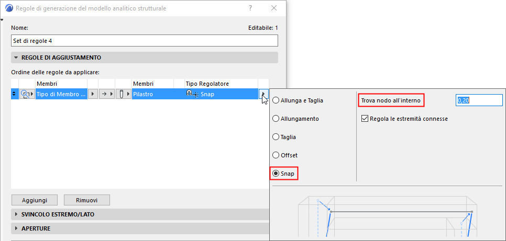Select the Snap radio option
Image resolution: width=506 pixels, height=241 pixels.
(x=284, y=174)
